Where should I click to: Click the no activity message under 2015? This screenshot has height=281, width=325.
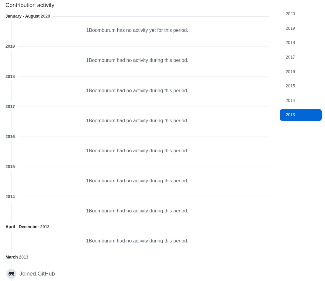click(137, 181)
